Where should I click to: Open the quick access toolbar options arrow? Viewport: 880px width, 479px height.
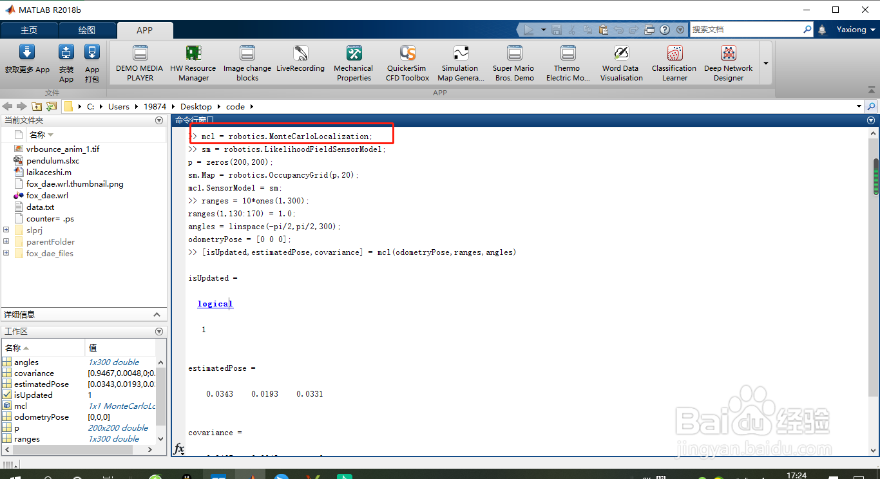680,30
